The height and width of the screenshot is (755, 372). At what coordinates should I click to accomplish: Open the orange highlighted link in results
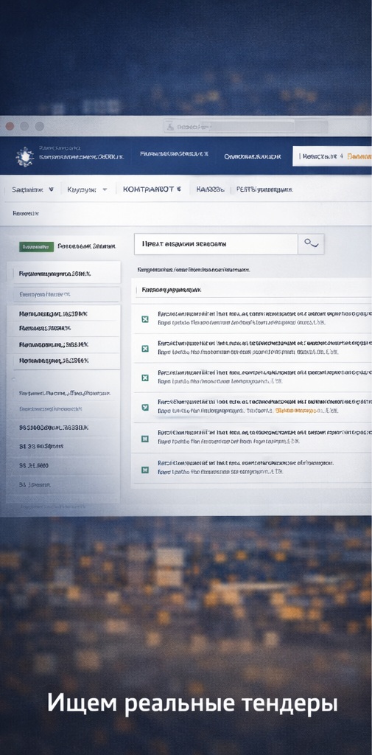click(x=298, y=411)
